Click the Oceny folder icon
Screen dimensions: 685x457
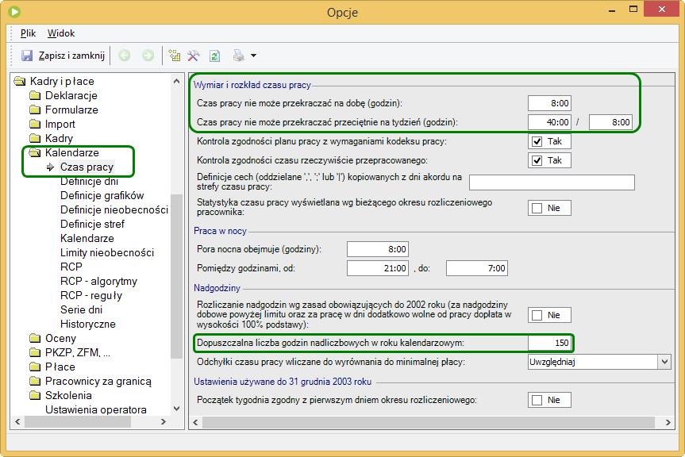point(35,338)
